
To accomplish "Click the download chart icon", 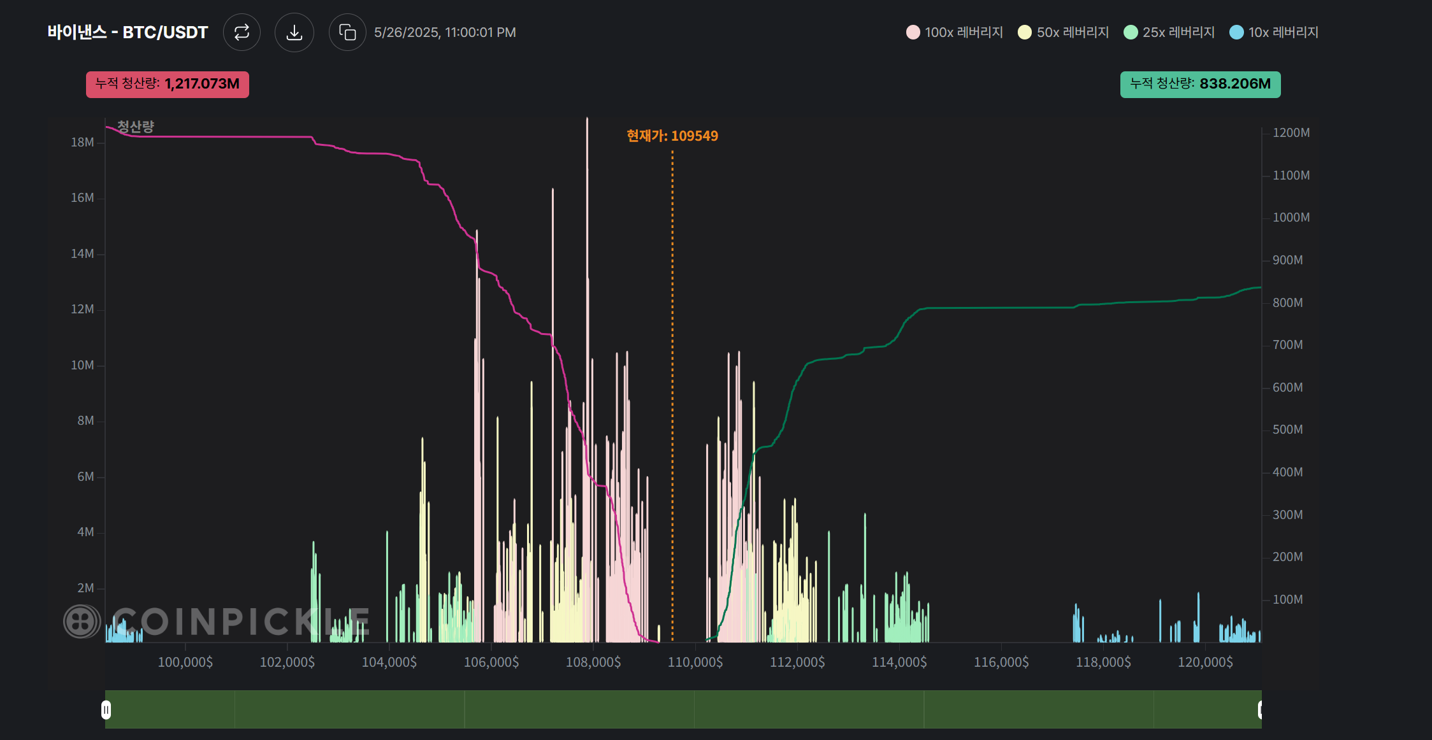I will click(294, 32).
